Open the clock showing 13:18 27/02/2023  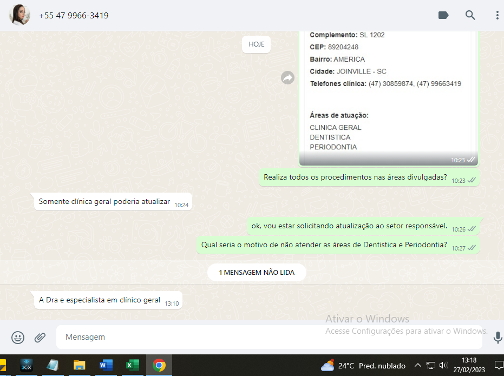[x=469, y=365]
